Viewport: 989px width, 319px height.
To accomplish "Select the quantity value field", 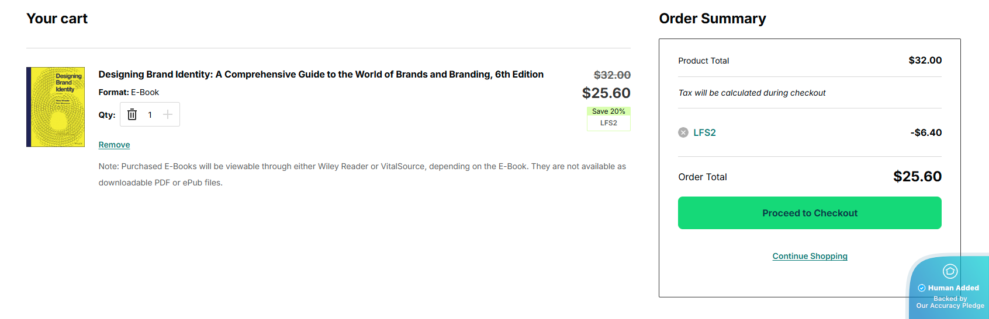I will [150, 115].
